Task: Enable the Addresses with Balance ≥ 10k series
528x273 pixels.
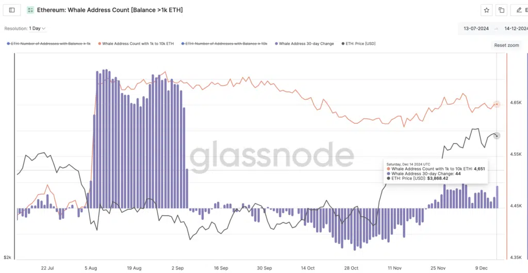Action: click(226, 44)
